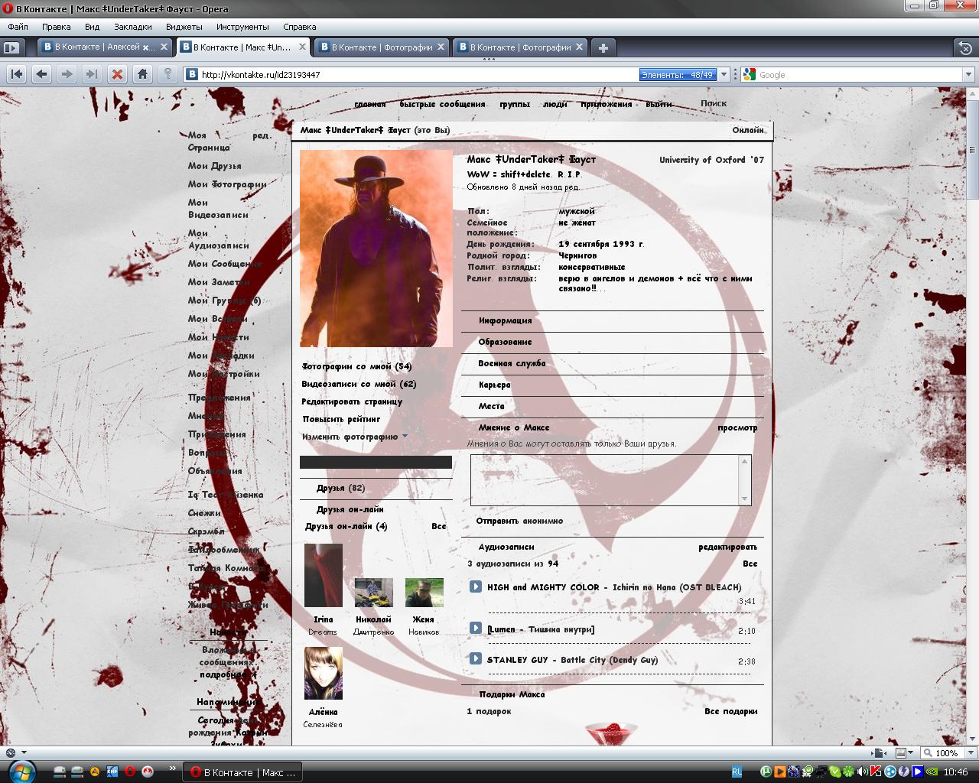The height and width of the screenshot is (783, 979).
Task: Open the Google search engine icon
Action: pos(749,74)
